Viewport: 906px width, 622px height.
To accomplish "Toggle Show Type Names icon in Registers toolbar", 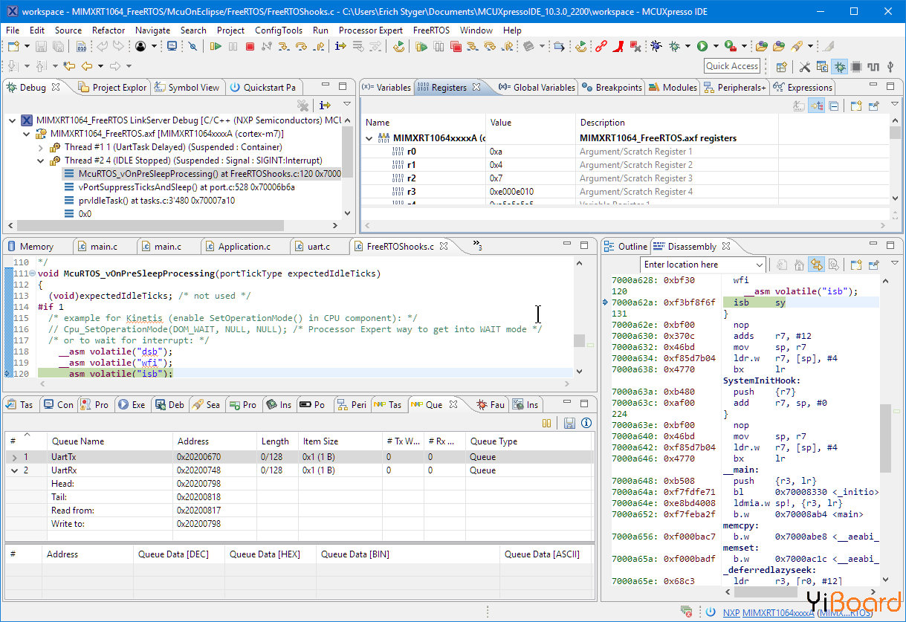I will [800, 106].
